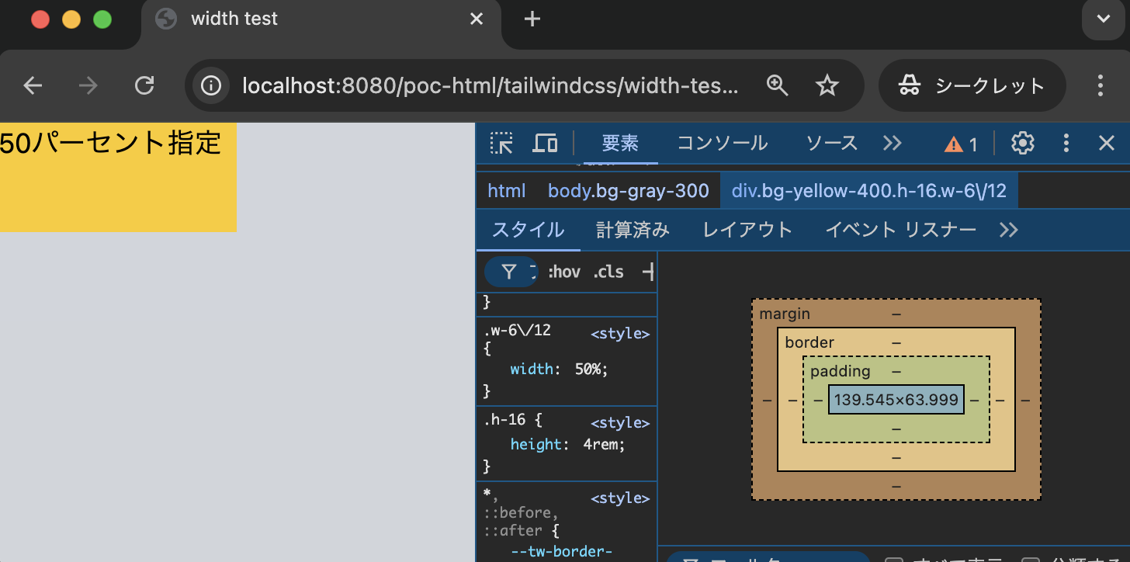Select the body.bg-gray-300 breadcrumb element

coord(629,190)
